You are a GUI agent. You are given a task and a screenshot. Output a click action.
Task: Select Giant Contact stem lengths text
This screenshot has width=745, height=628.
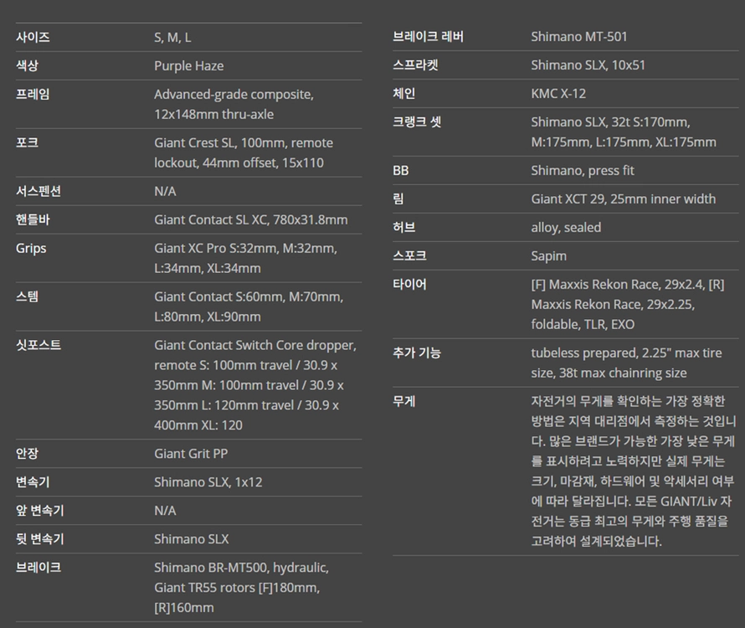click(249, 306)
